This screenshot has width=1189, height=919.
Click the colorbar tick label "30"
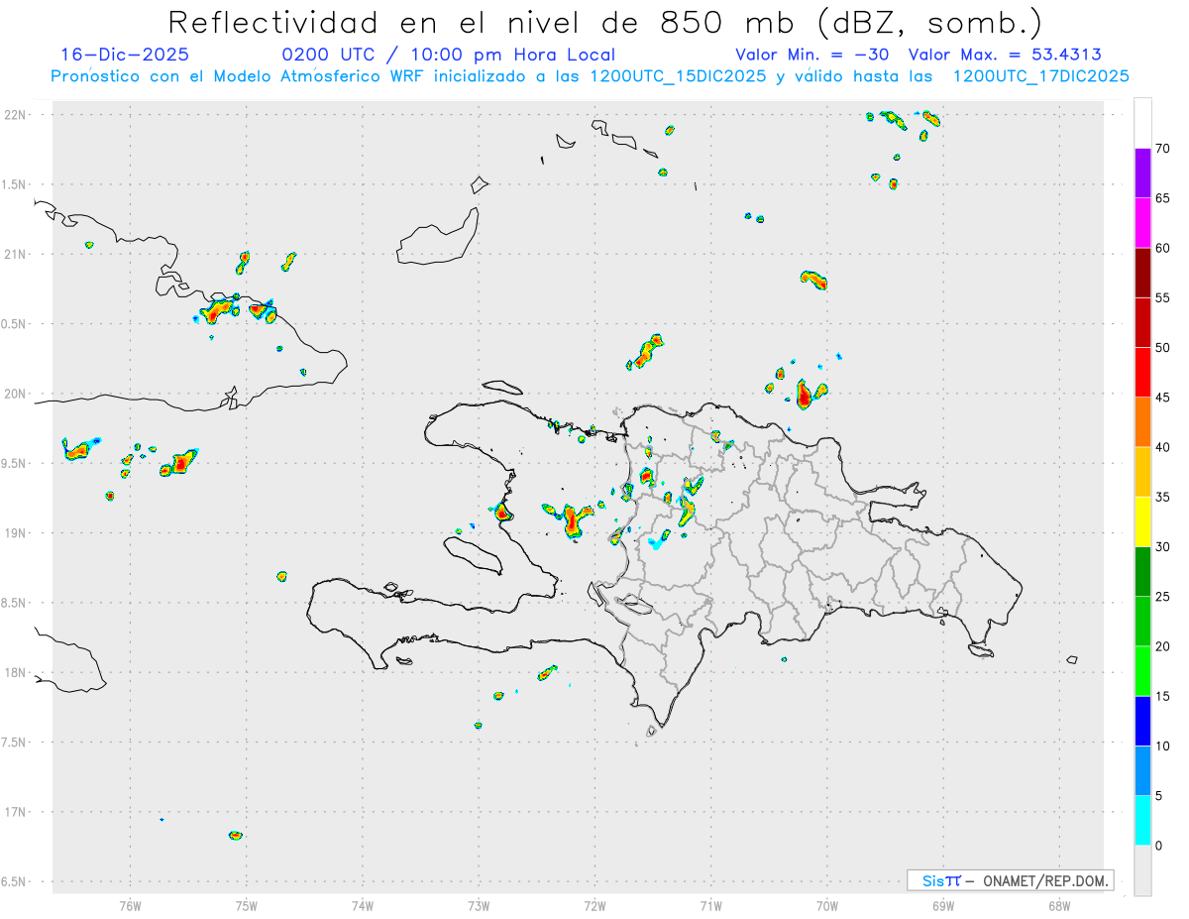[1163, 547]
